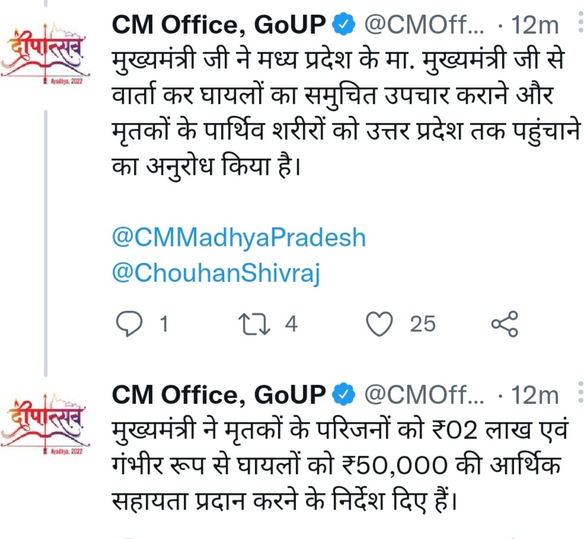
Task: Click CM Office, GoUP name on first tweet
Action: [x=219, y=25]
